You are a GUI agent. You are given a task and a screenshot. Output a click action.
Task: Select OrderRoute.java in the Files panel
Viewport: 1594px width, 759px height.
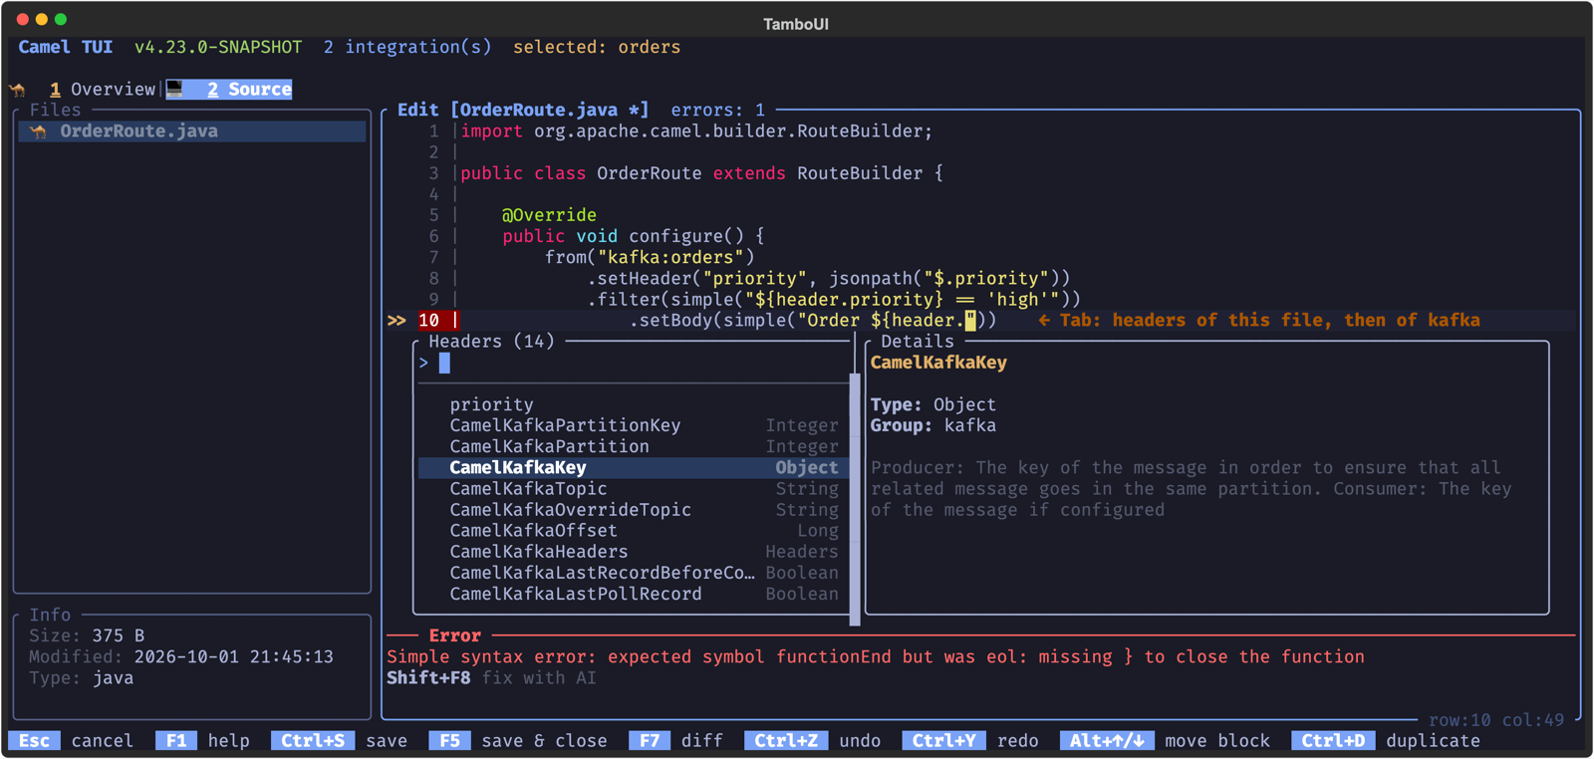point(192,131)
